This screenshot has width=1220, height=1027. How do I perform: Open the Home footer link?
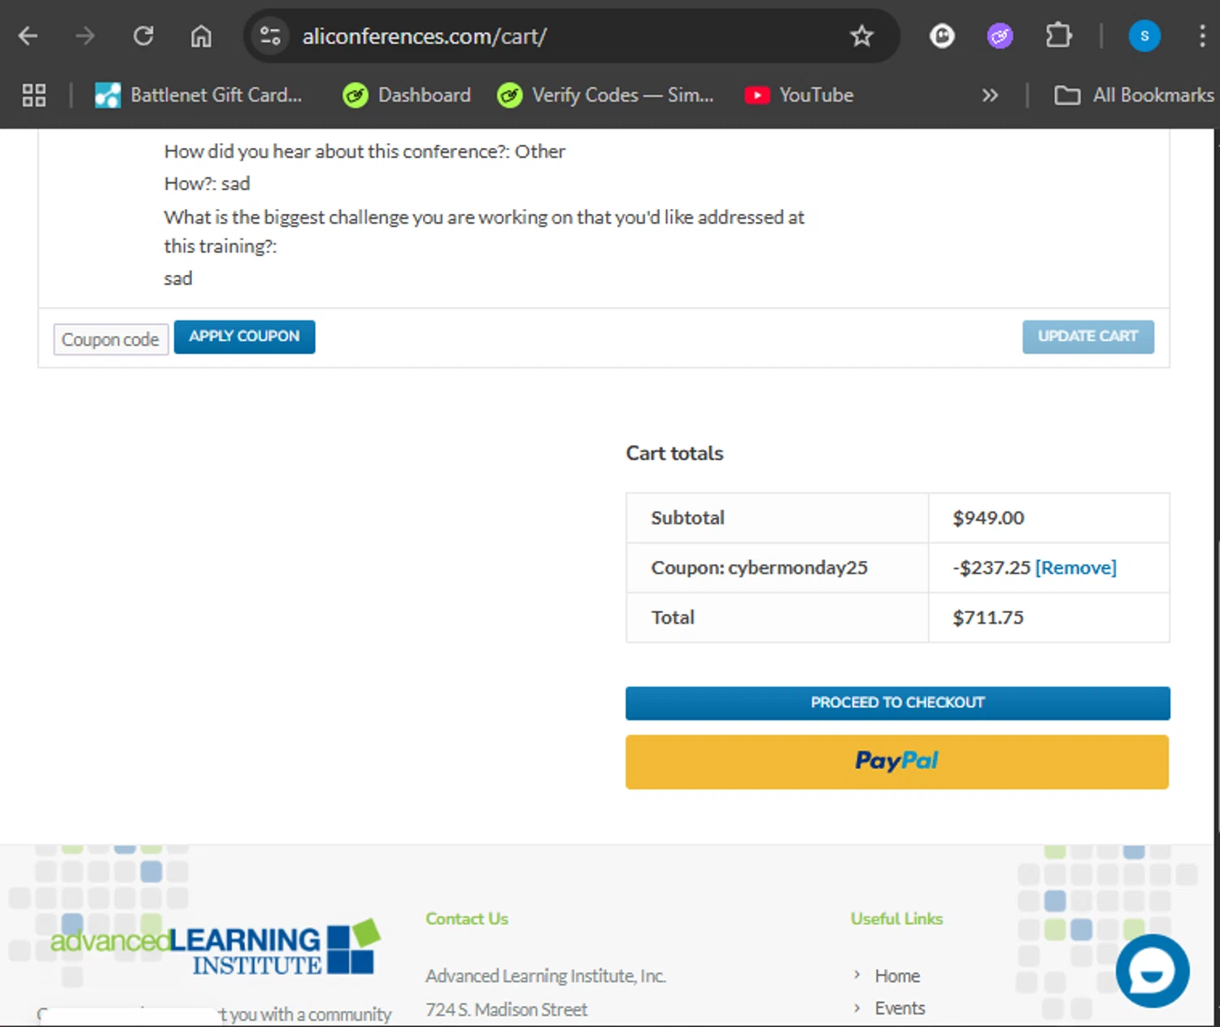[x=897, y=976]
